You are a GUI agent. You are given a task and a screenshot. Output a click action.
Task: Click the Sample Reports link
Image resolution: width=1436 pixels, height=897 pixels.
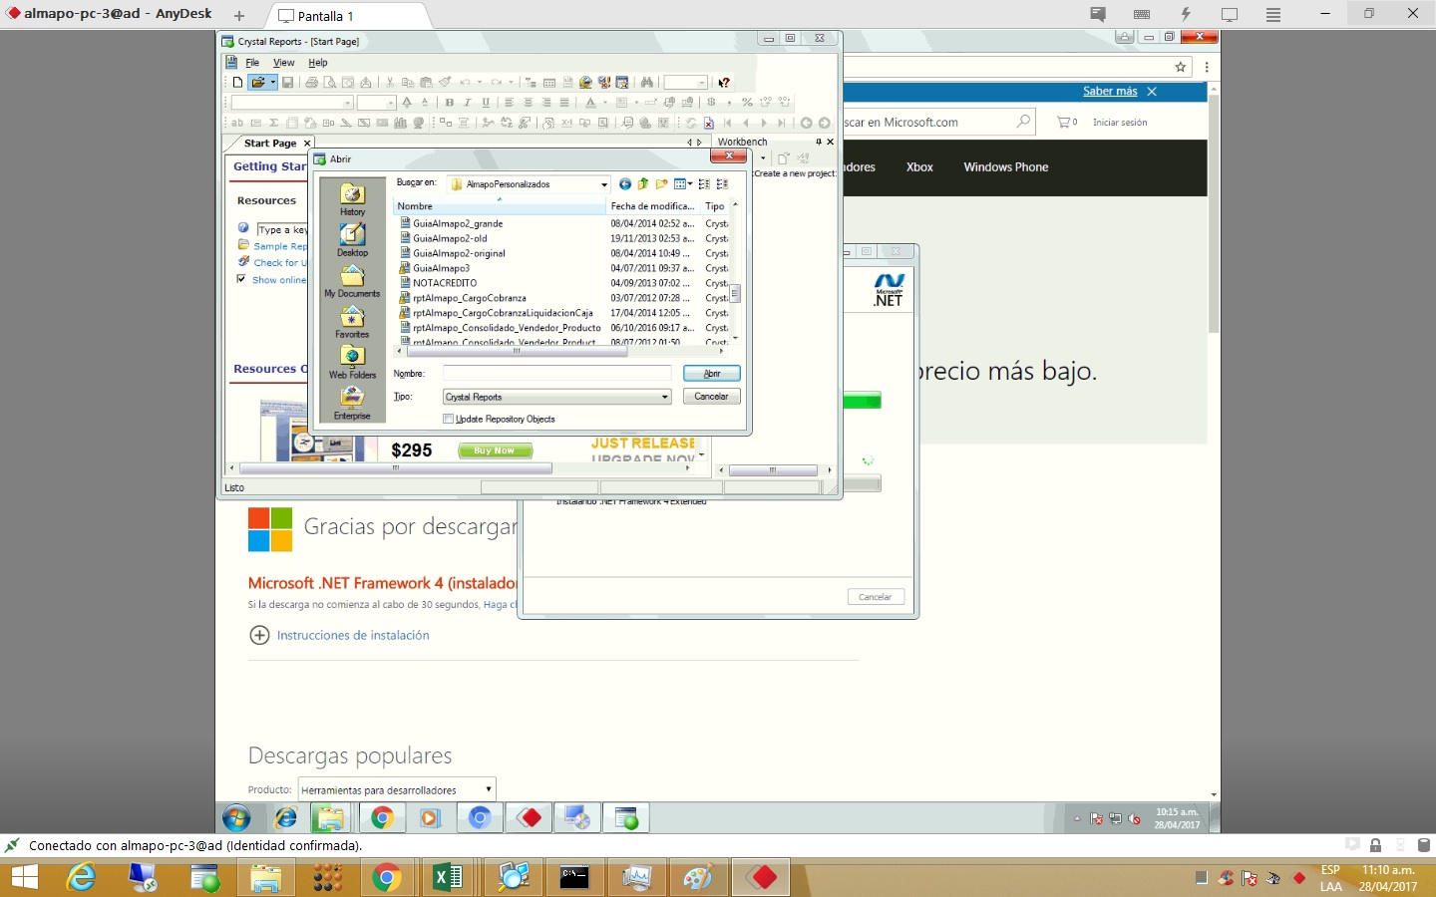pos(280,246)
